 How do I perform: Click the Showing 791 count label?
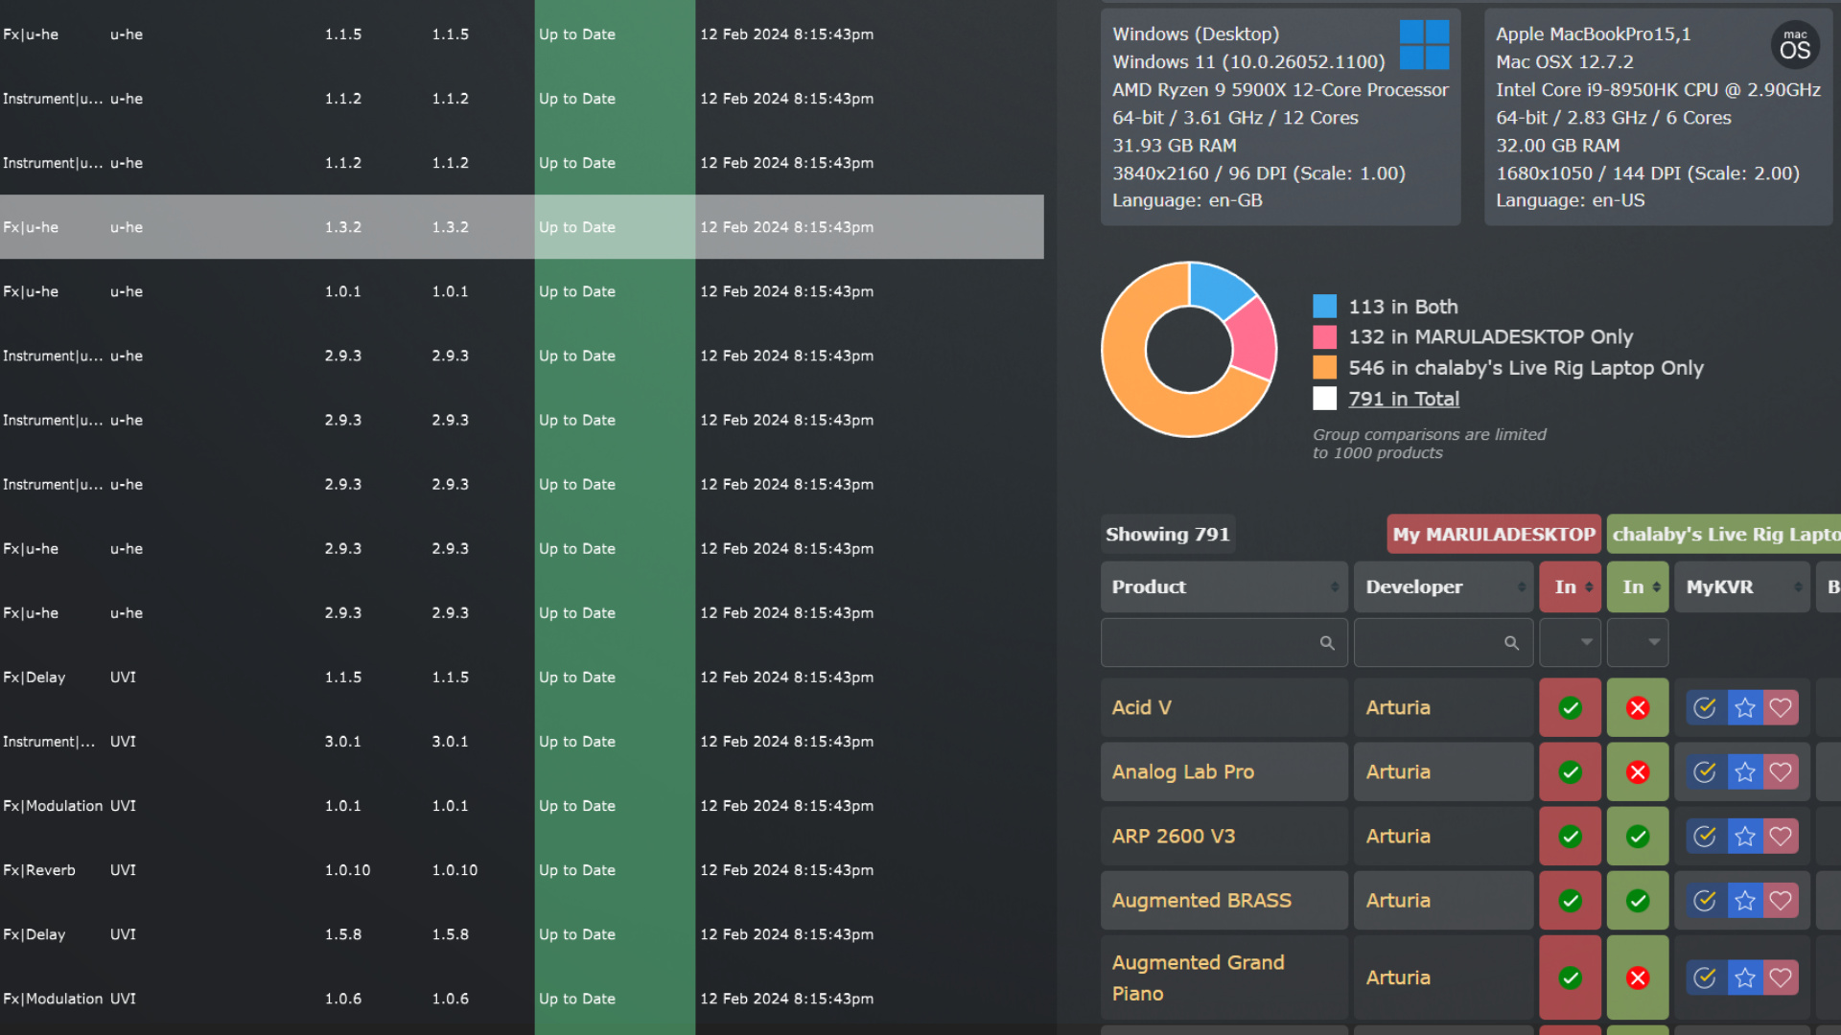coord(1167,534)
